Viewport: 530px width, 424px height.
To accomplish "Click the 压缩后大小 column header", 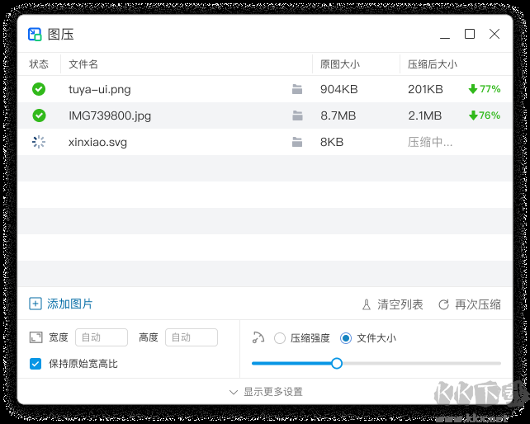I will 433,64.
